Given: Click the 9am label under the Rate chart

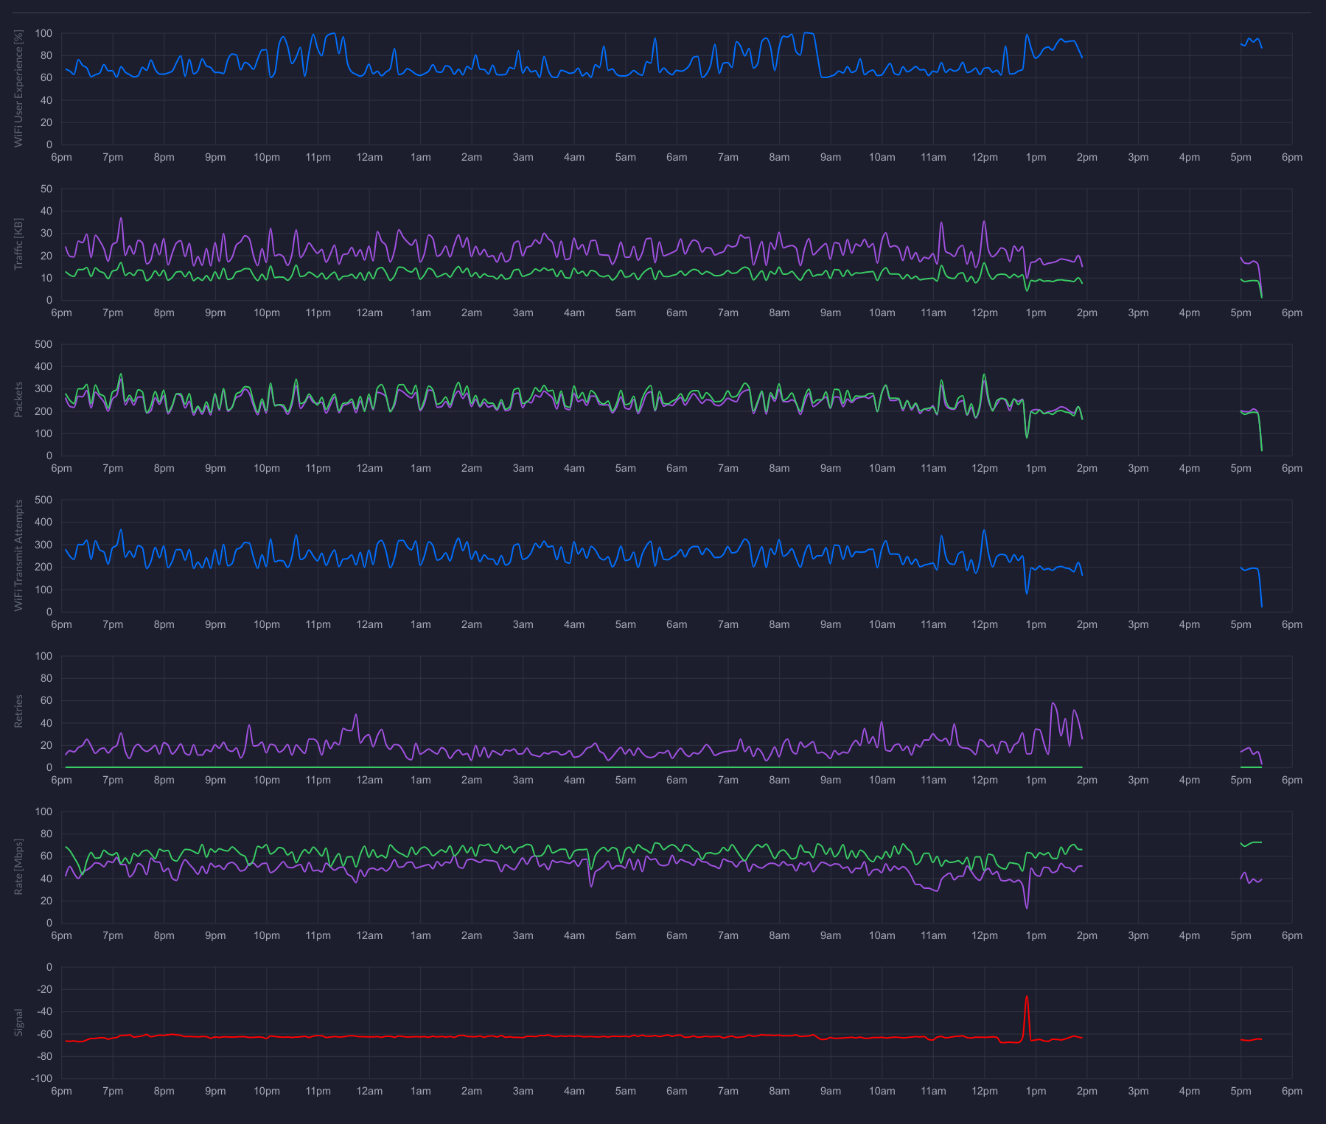Looking at the screenshot, I should [x=831, y=935].
